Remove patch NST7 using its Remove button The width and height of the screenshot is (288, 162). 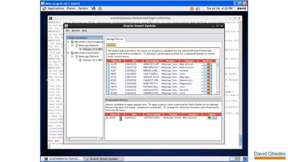207,90
